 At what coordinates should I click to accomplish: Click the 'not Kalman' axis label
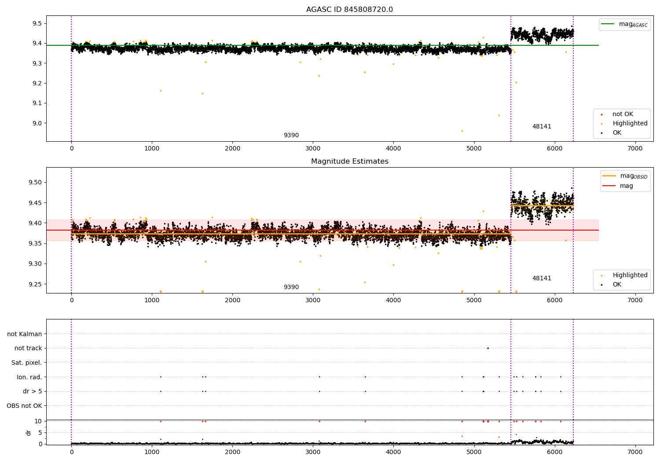pos(24,334)
